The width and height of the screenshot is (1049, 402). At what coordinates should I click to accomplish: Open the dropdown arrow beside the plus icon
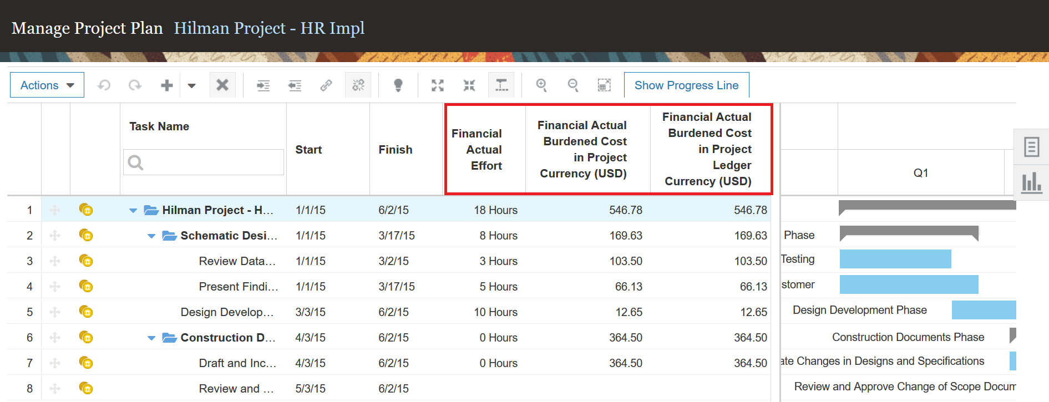(192, 85)
